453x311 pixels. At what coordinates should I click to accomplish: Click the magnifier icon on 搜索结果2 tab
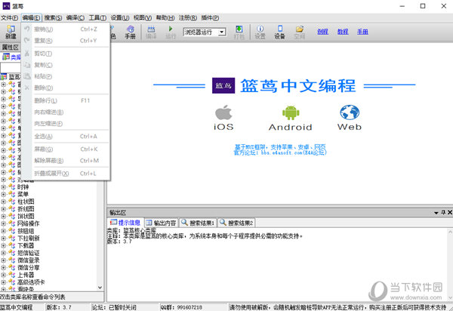click(223, 223)
